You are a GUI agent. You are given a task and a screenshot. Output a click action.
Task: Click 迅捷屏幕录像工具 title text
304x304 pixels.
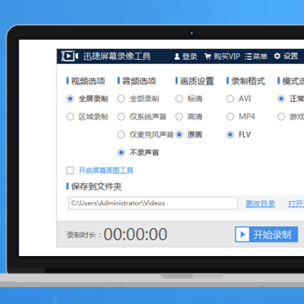pos(117,57)
